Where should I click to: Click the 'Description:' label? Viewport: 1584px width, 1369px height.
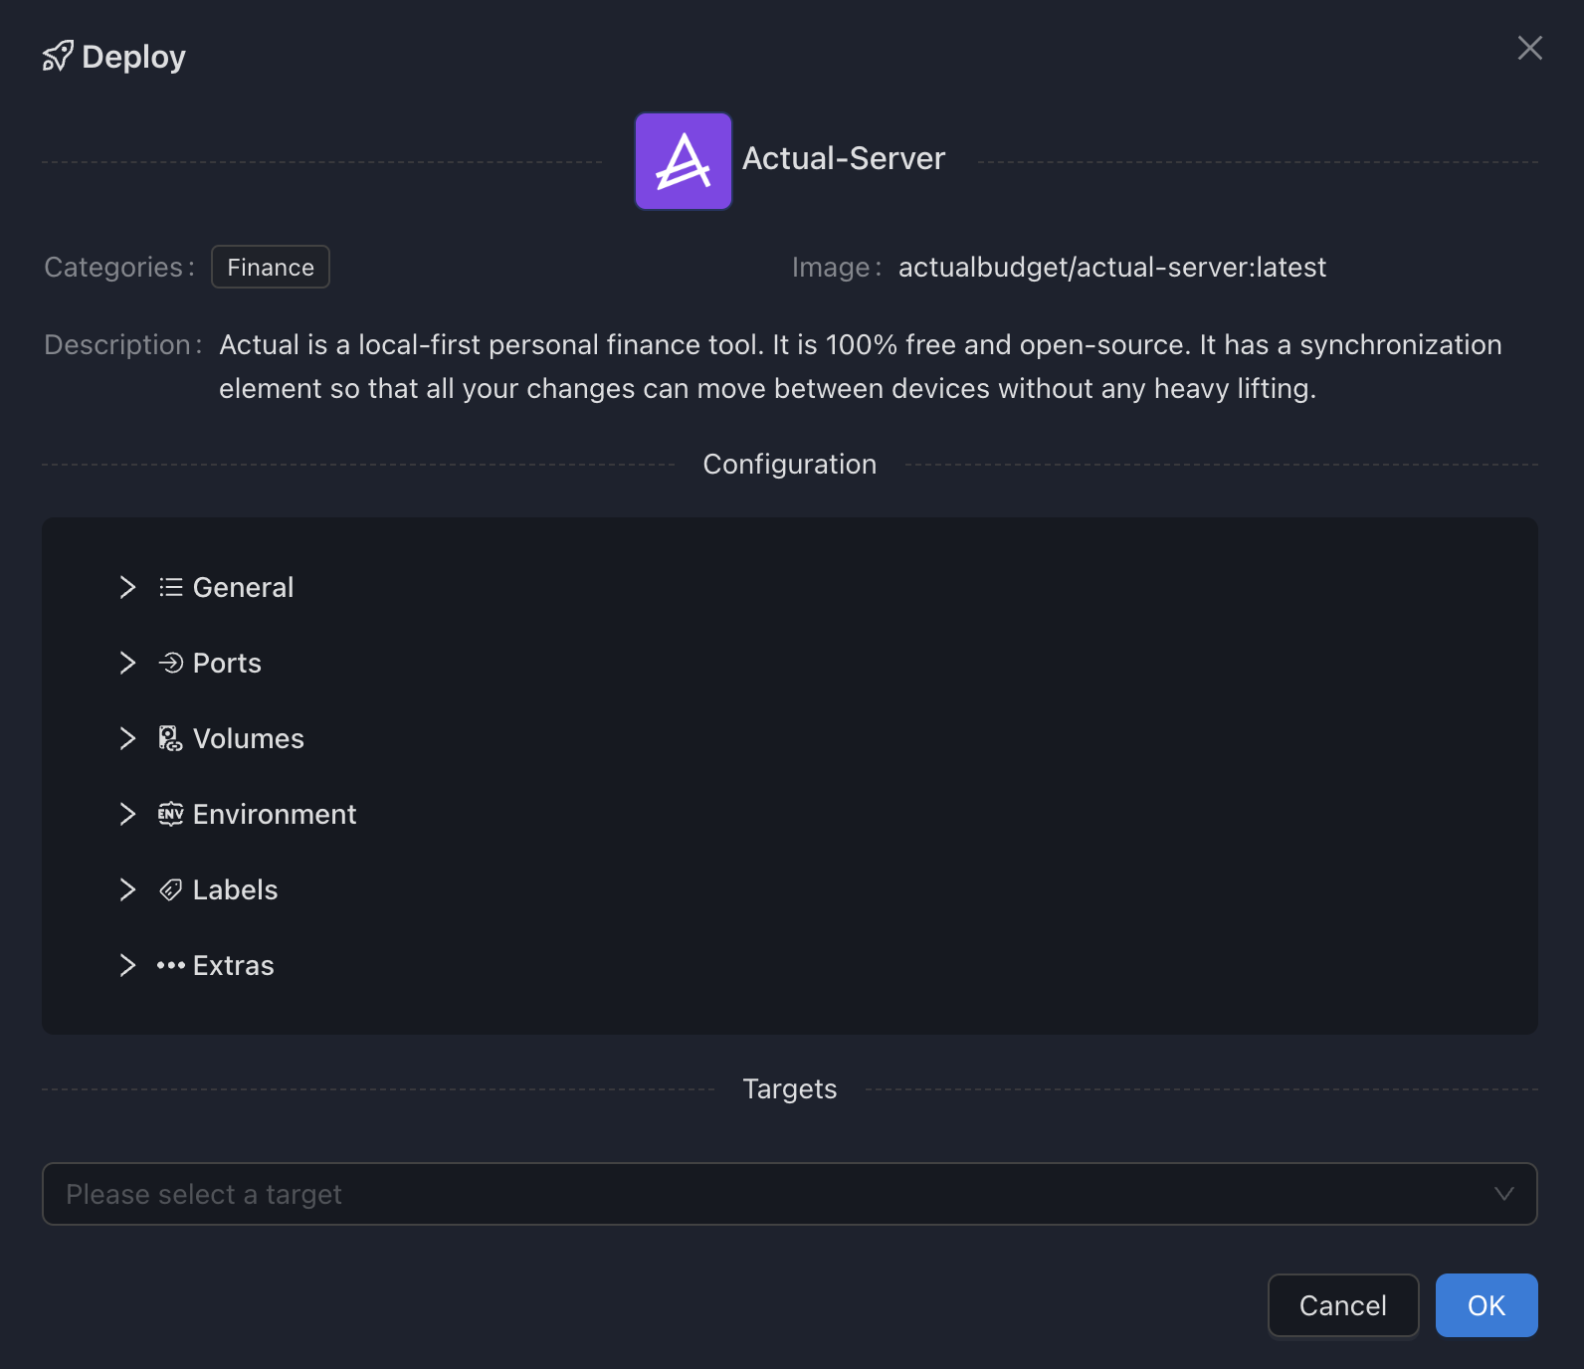(x=123, y=344)
